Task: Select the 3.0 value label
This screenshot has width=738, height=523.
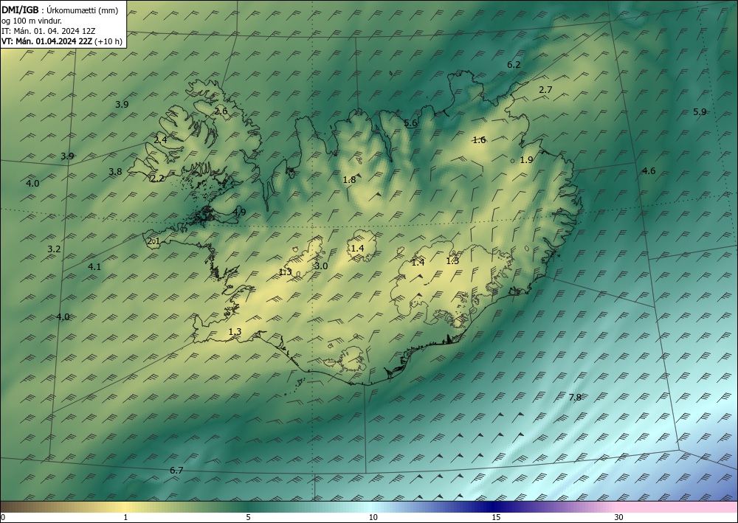Action: pyautogui.click(x=321, y=266)
